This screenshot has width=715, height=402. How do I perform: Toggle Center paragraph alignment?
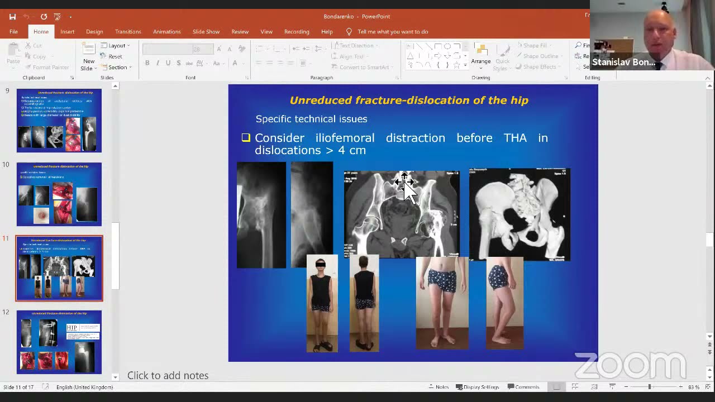tap(270, 63)
